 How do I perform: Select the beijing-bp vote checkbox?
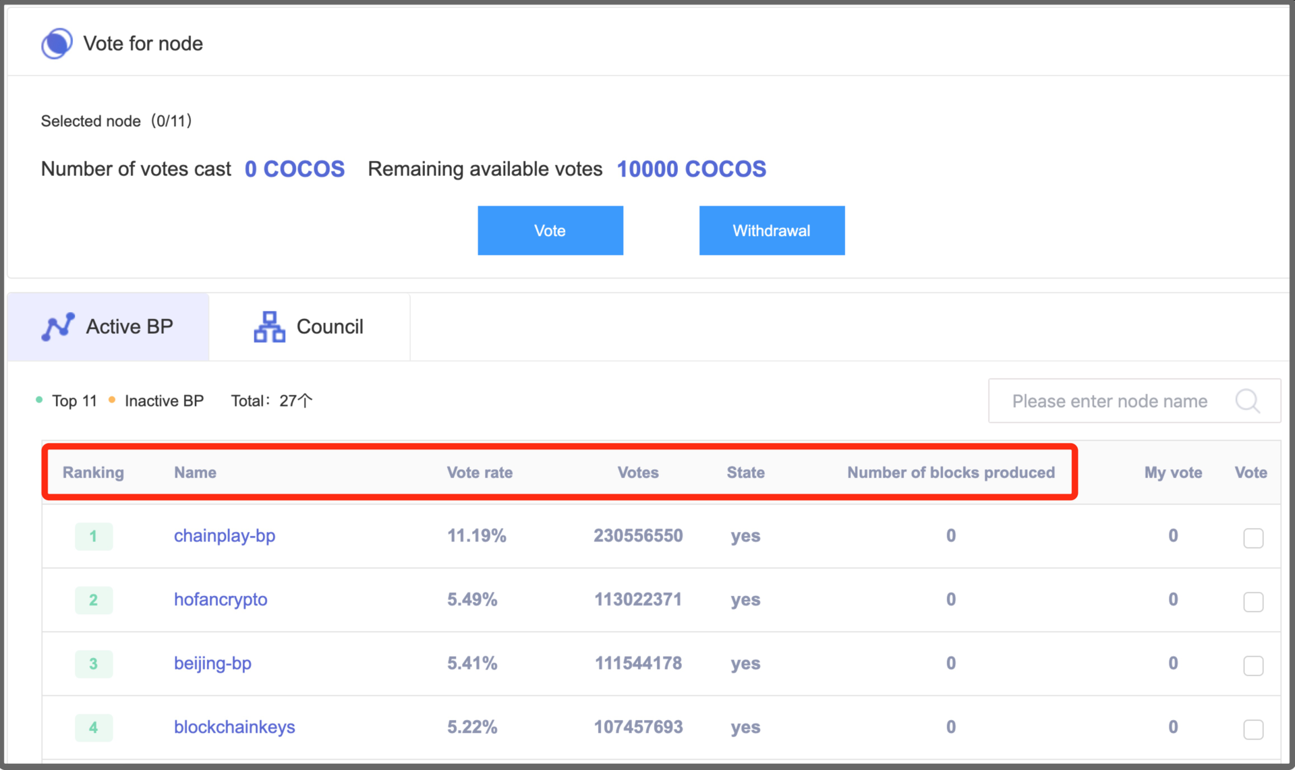coord(1253,665)
